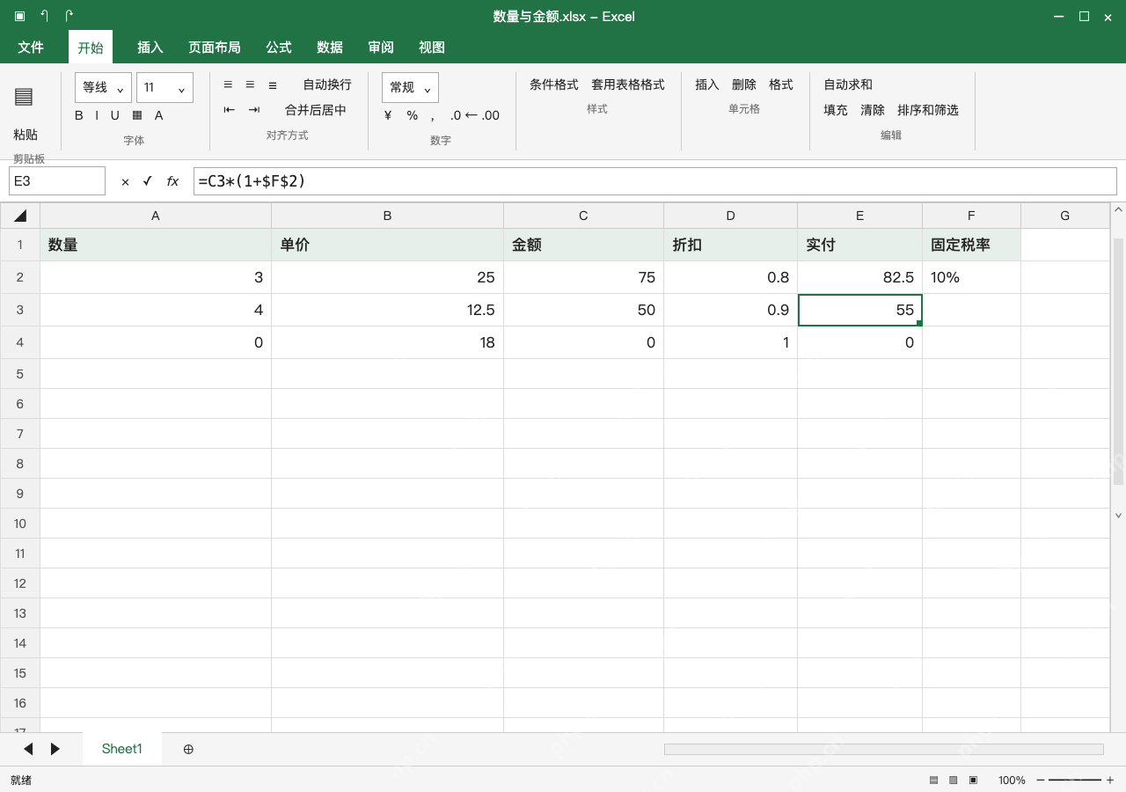This screenshot has height=792, width=1126.
Task: Switch to page layout view in status bar
Action: (x=954, y=780)
